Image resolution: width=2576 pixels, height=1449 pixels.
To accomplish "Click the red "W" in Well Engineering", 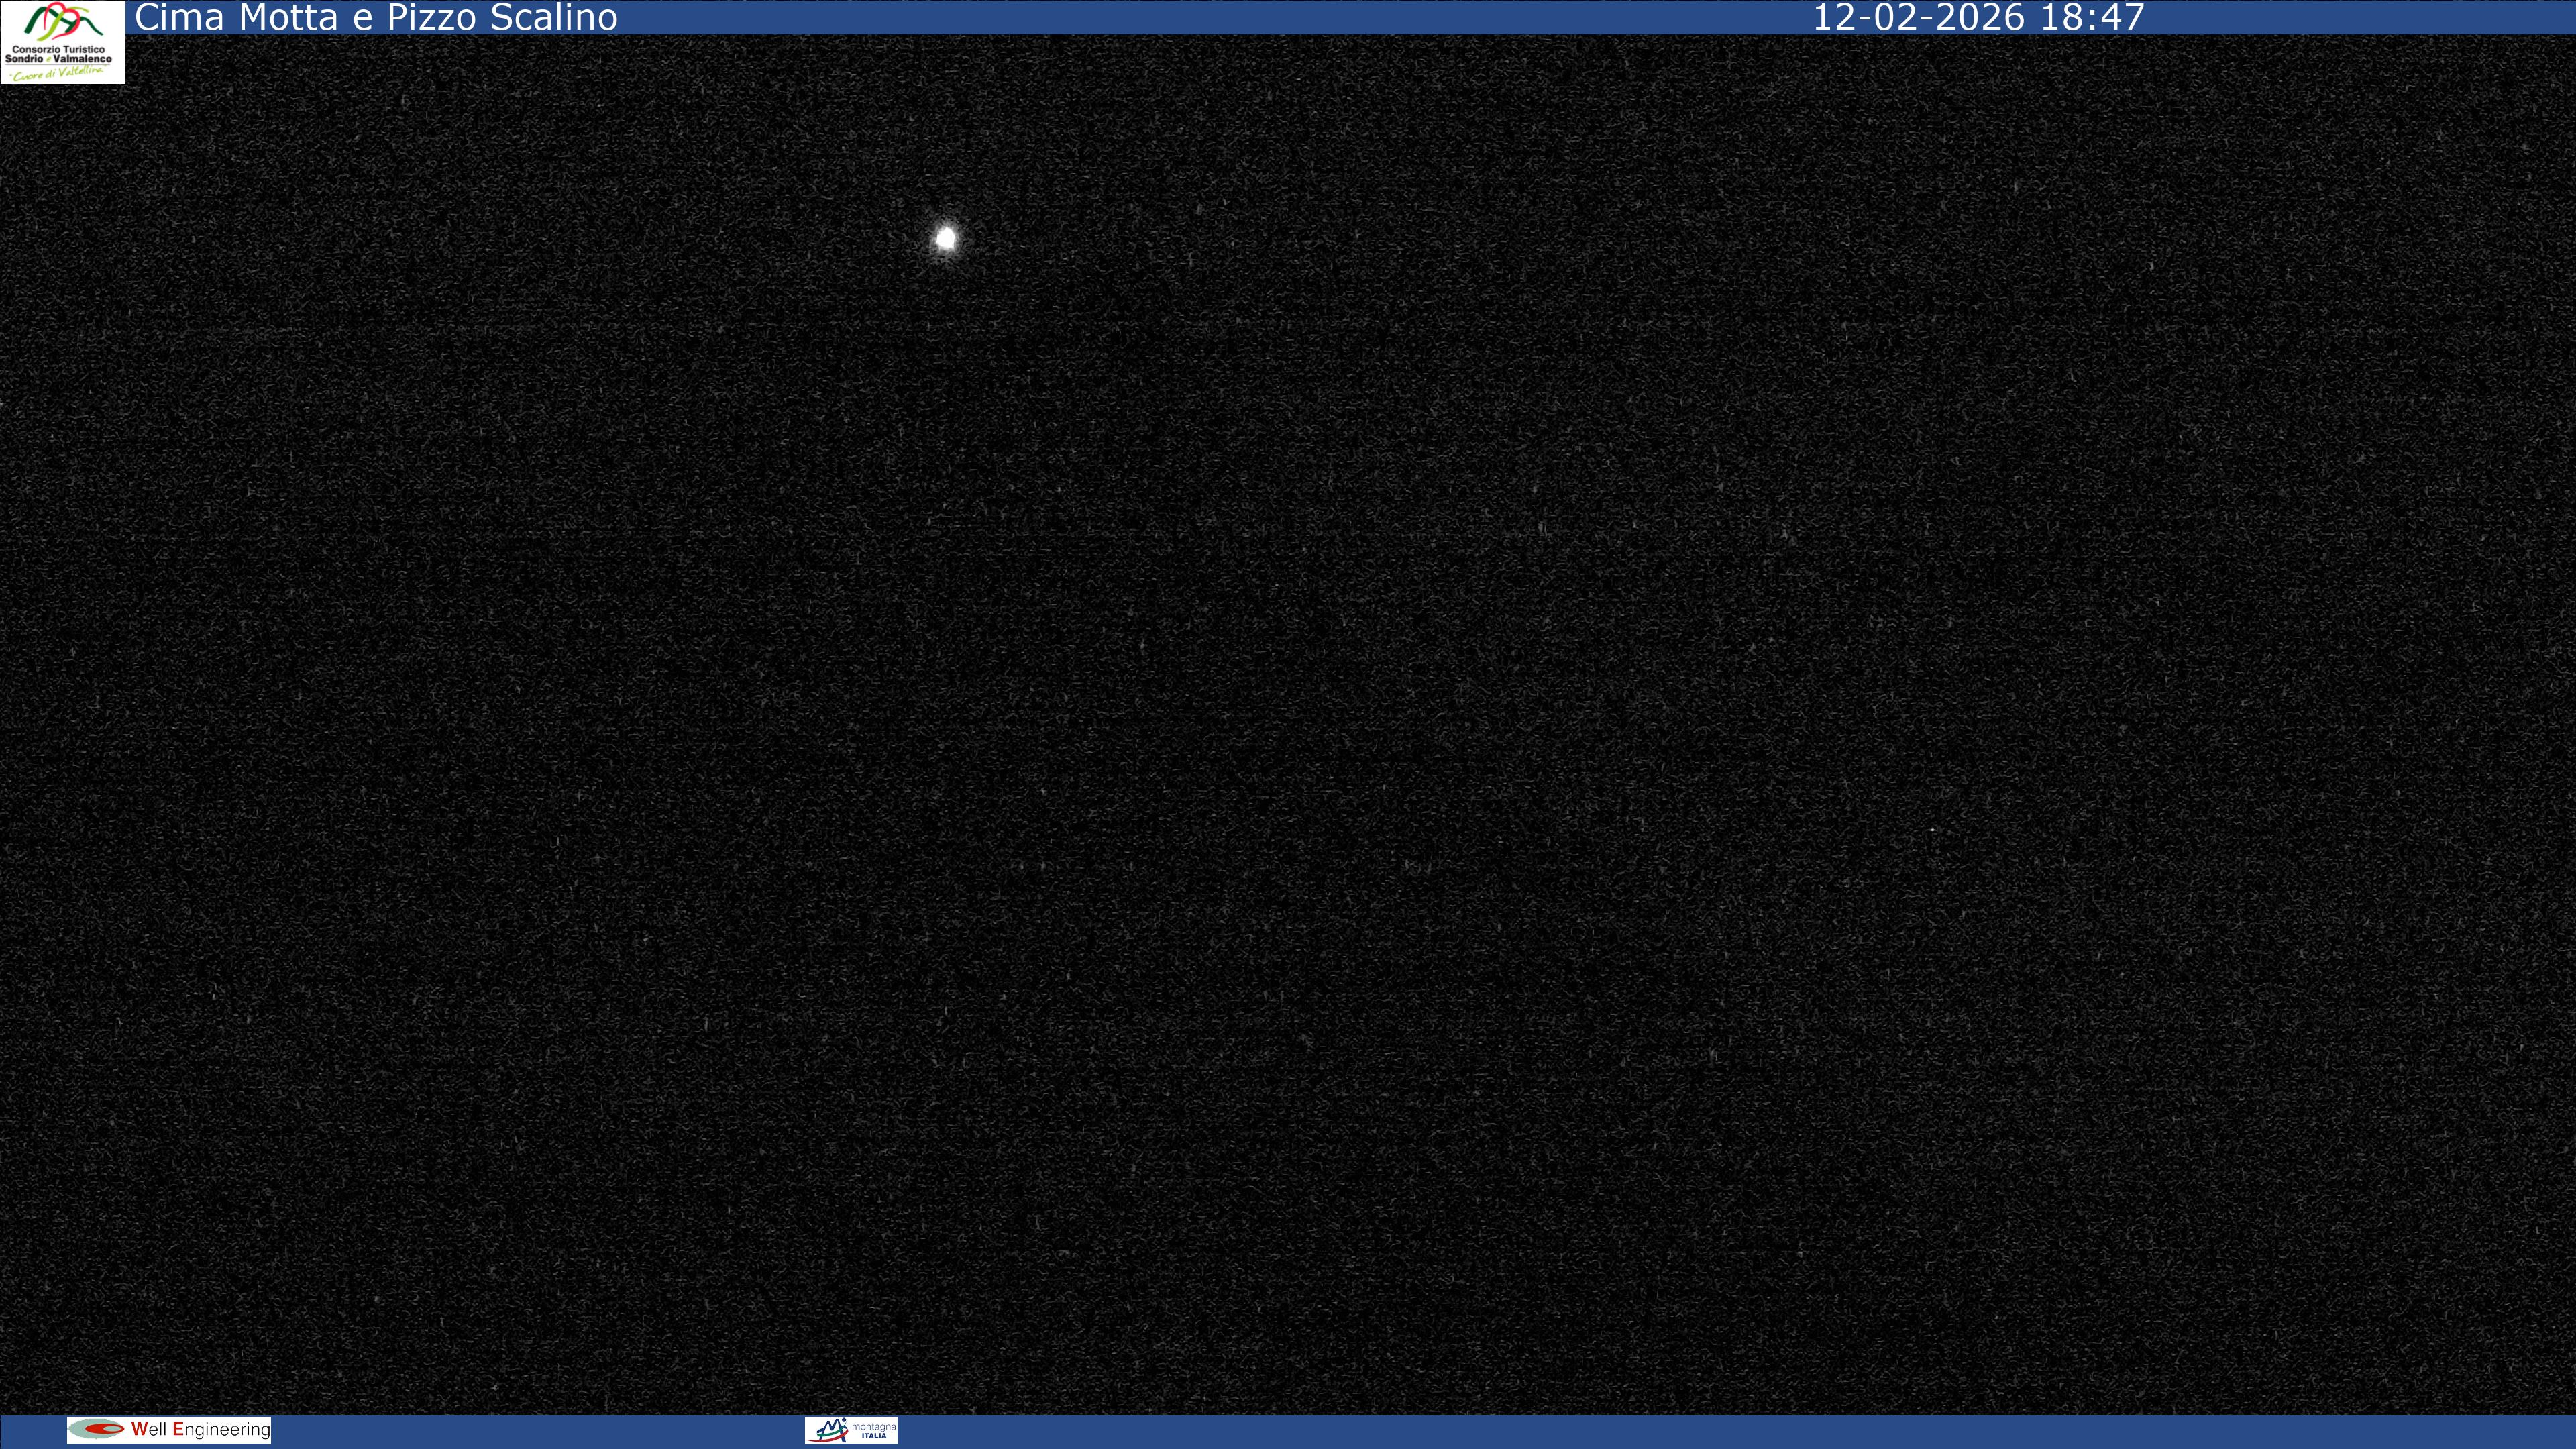I will pyautogui.click(x=139, y=1429).
